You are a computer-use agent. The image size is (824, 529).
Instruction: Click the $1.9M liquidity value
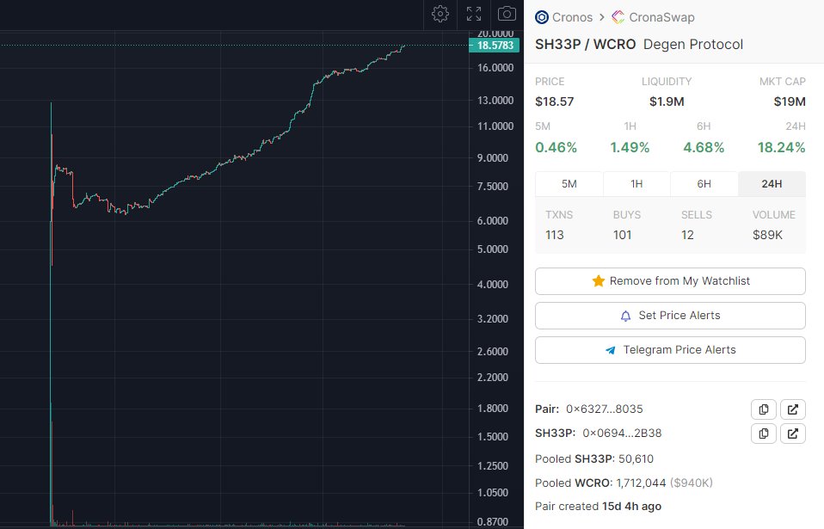pyautogui.click(x=667, y=101)
